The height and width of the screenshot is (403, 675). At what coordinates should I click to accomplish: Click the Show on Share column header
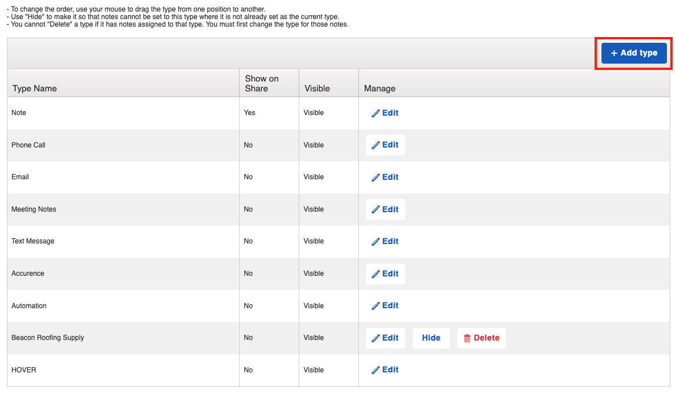tap(262, 83)
